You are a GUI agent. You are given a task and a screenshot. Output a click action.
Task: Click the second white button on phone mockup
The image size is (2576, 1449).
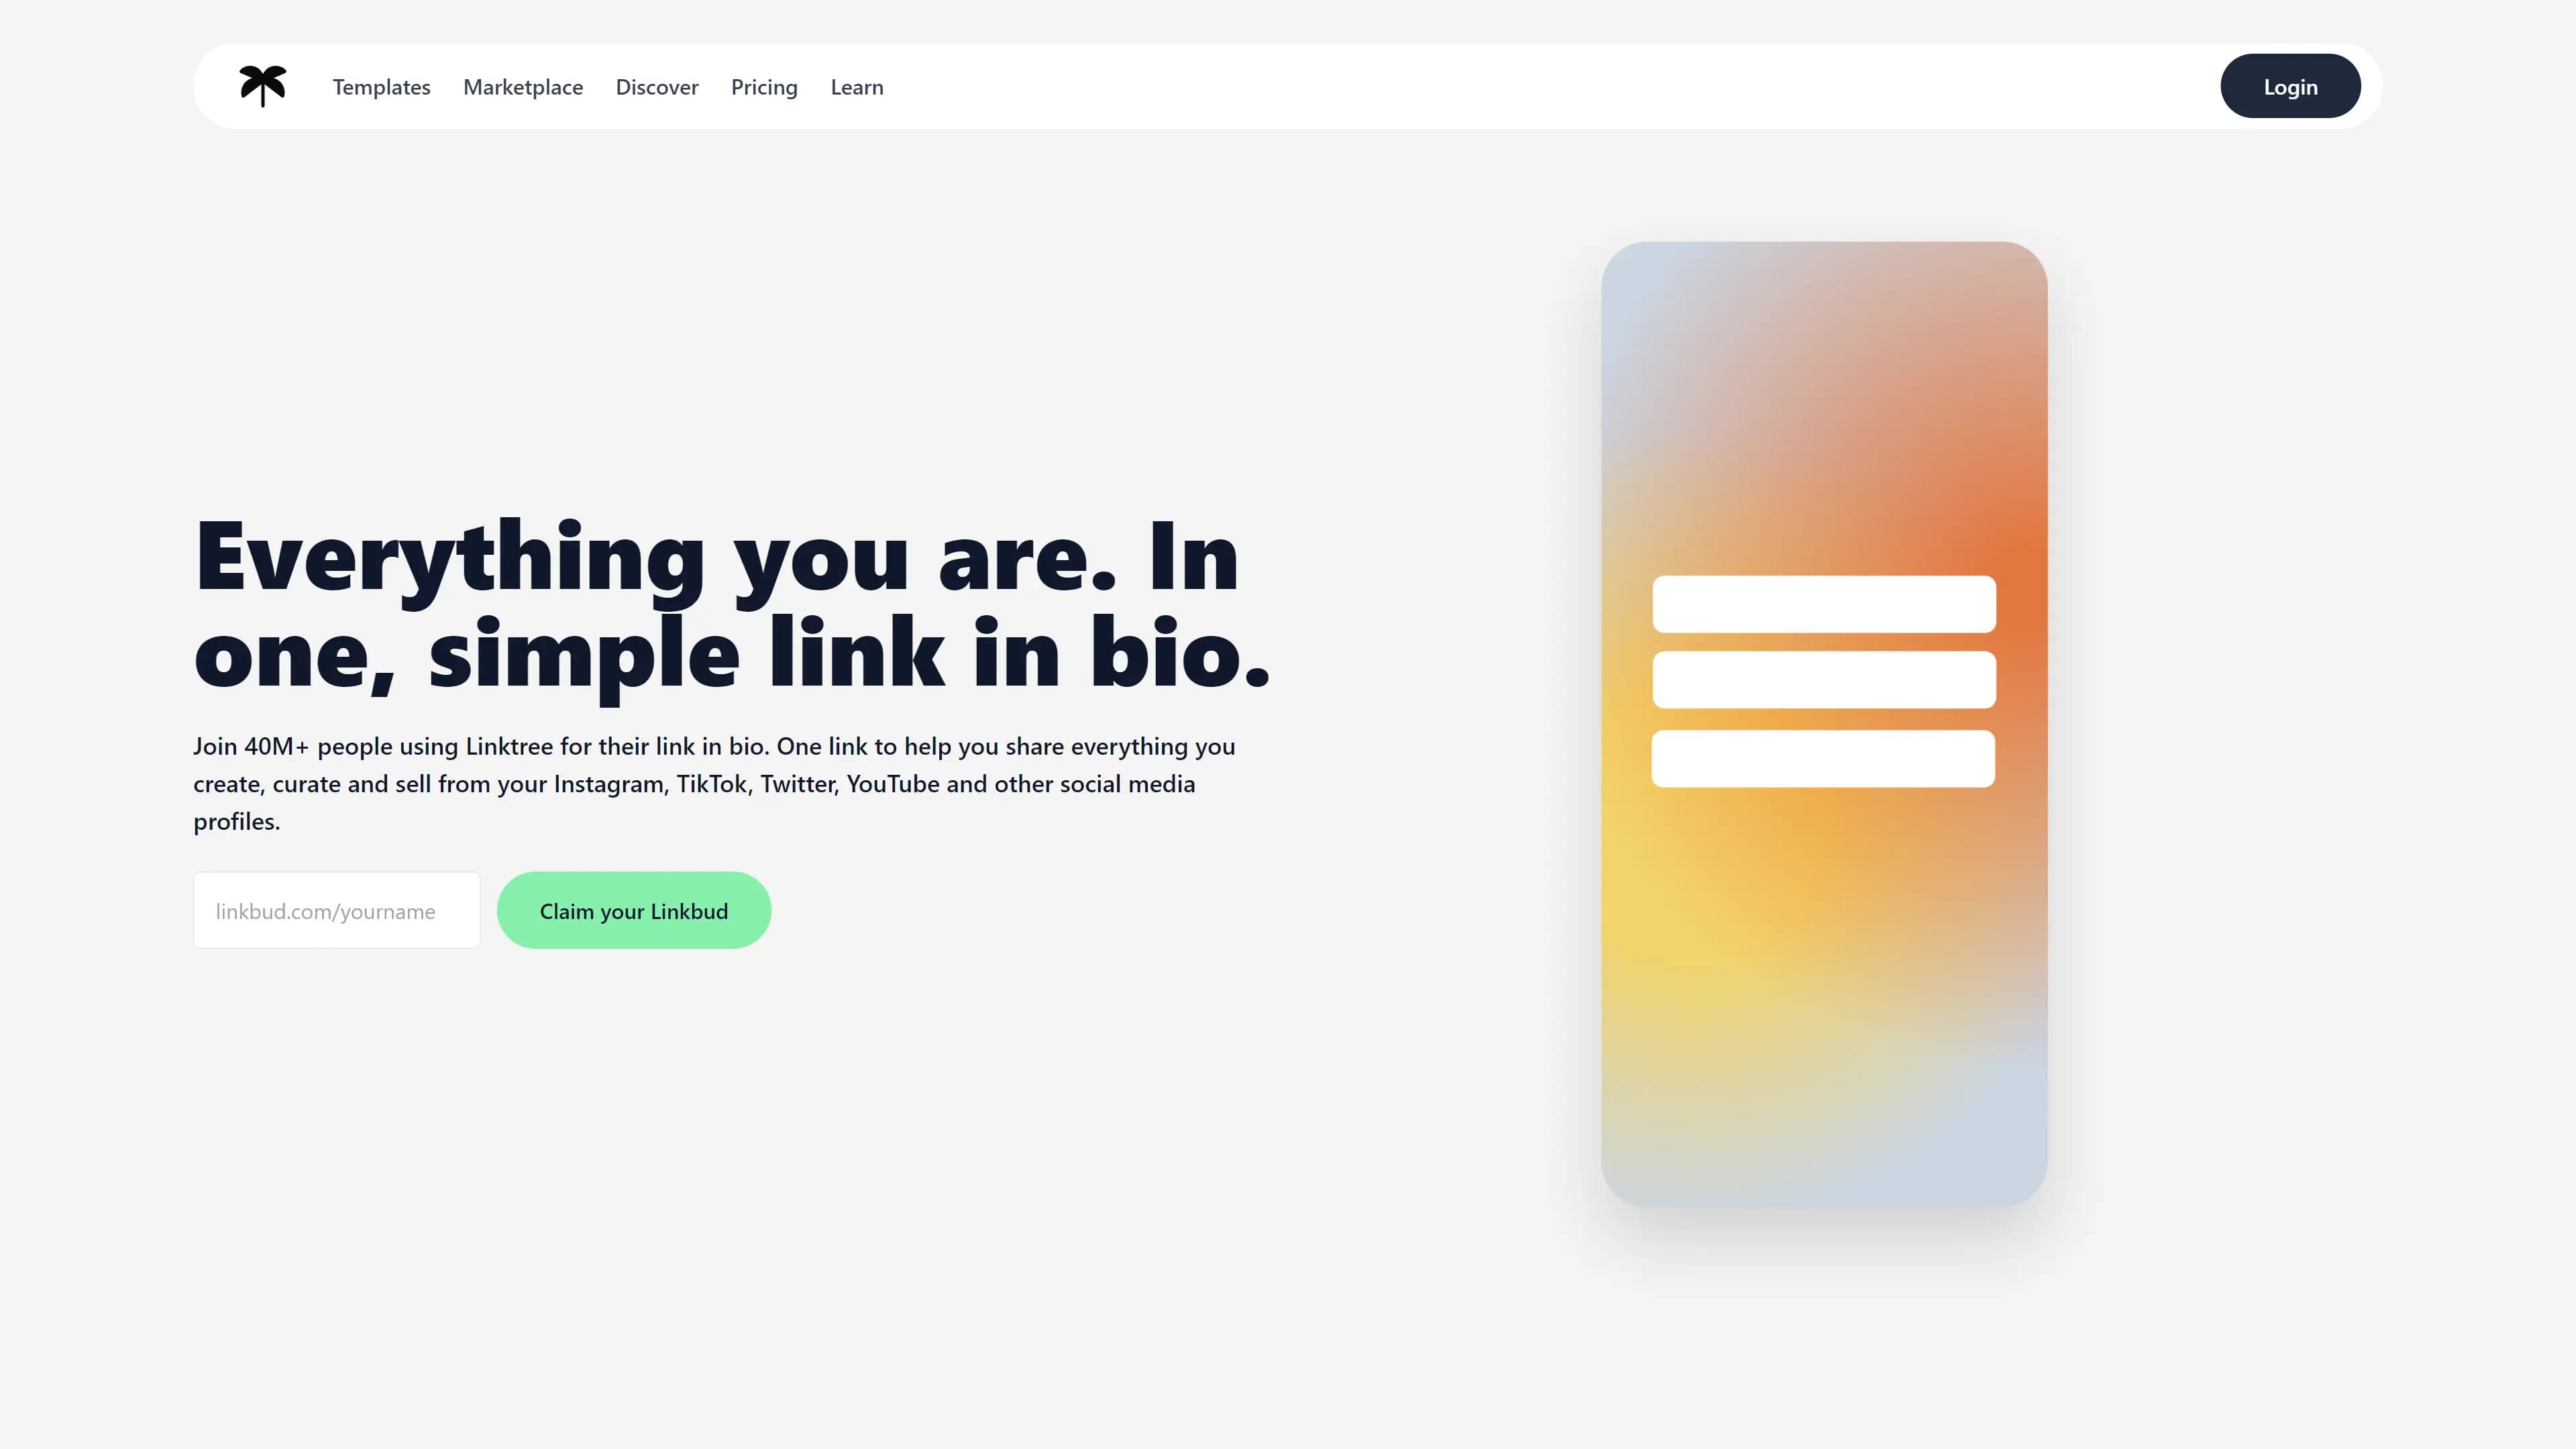(1822, 680)
